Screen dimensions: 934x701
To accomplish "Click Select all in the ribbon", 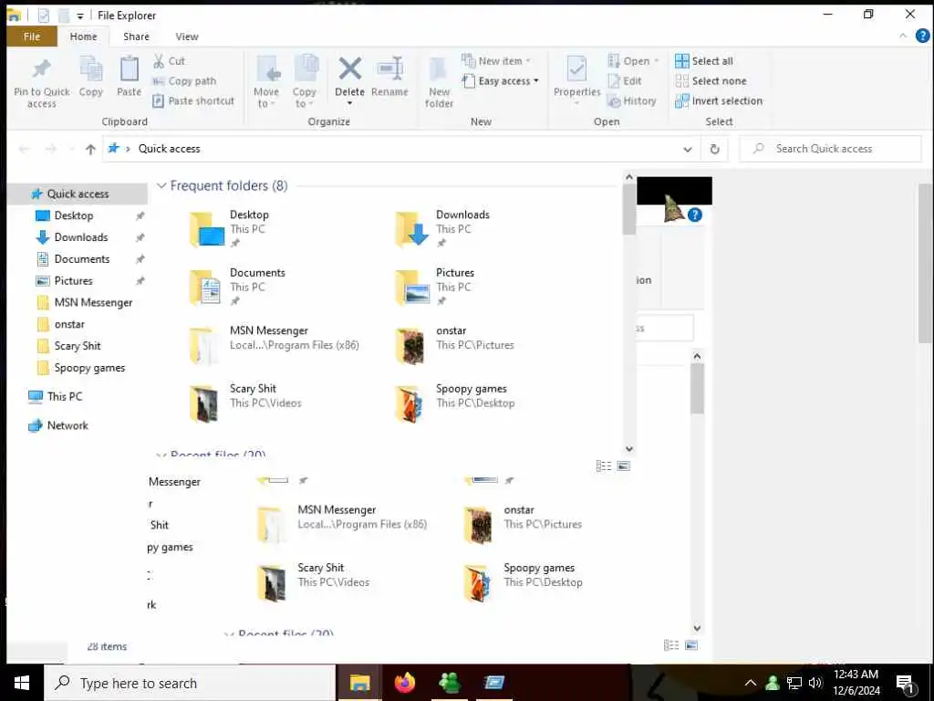I will pos(704,61).
